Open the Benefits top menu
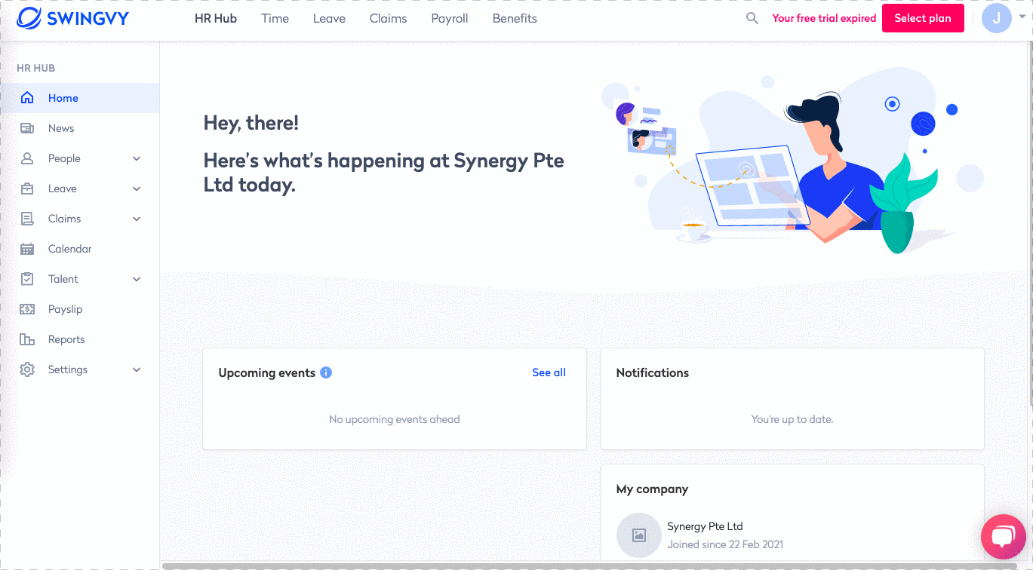Viewport: 1033px width, 570px height. [x=515, y=19]
